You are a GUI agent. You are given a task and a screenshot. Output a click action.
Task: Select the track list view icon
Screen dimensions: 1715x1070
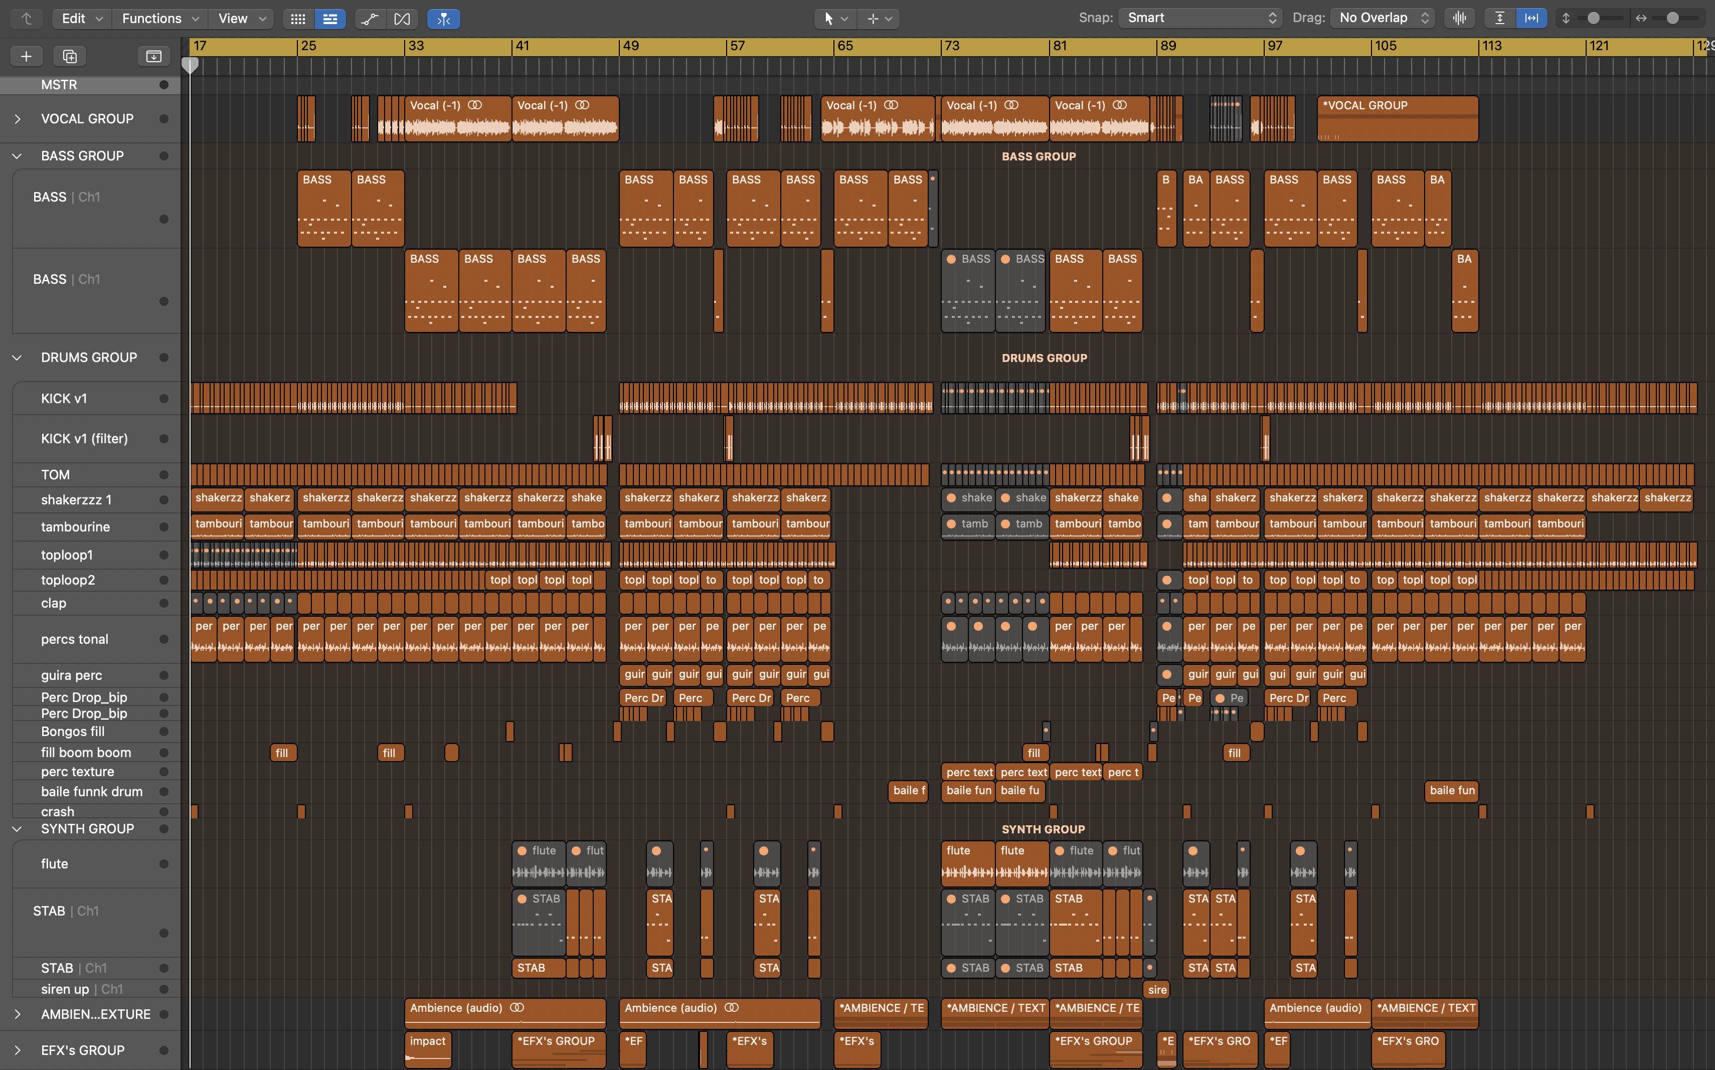pos(330,19)
